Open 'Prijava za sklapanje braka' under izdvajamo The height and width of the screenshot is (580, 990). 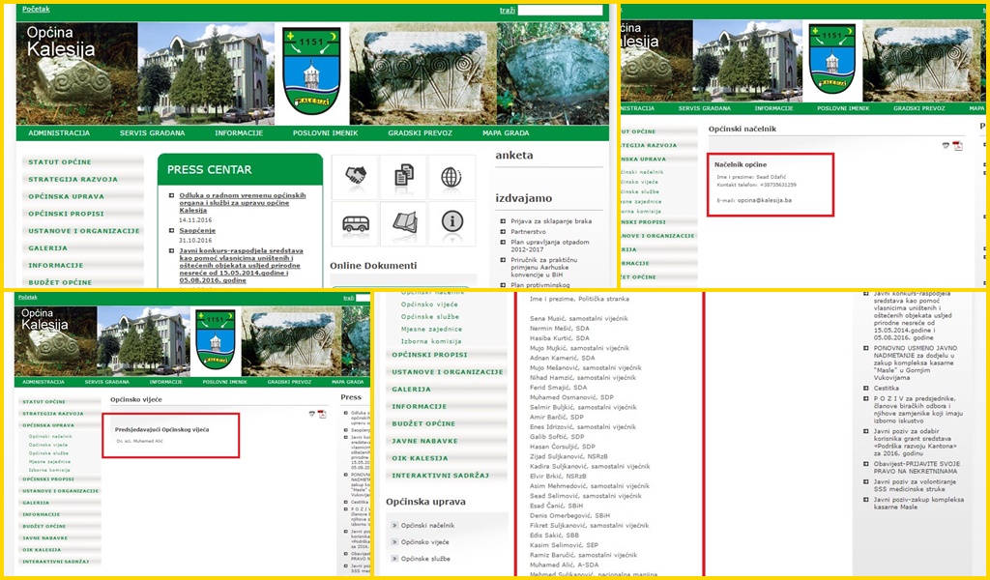pyautogui.click(x=550, y=221)
